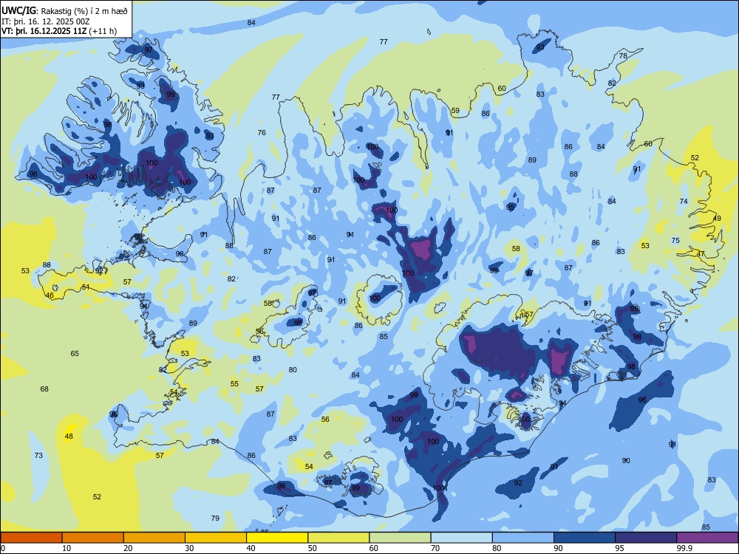The height and width of the screenshot is (554, 739).
Task: Click the legend tick label '30'
Action: pos(189,548)
